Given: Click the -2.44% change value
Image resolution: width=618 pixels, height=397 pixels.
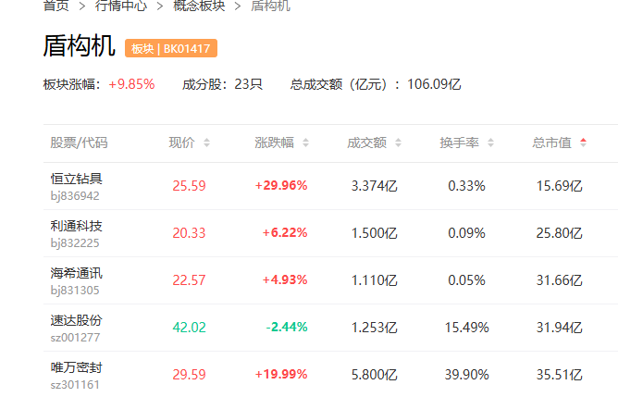Looking at the screenshot, I should [287, 327].
